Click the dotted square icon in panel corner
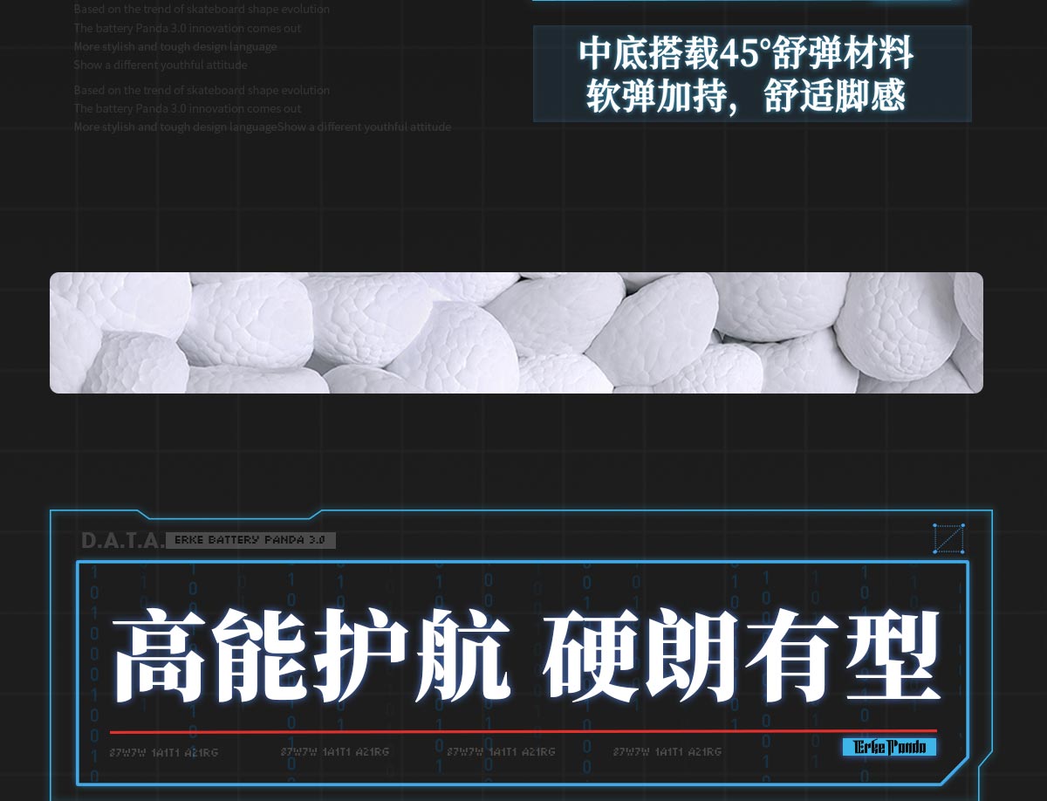This screenshot has width=1047, height=801. (x=948, y=538)
